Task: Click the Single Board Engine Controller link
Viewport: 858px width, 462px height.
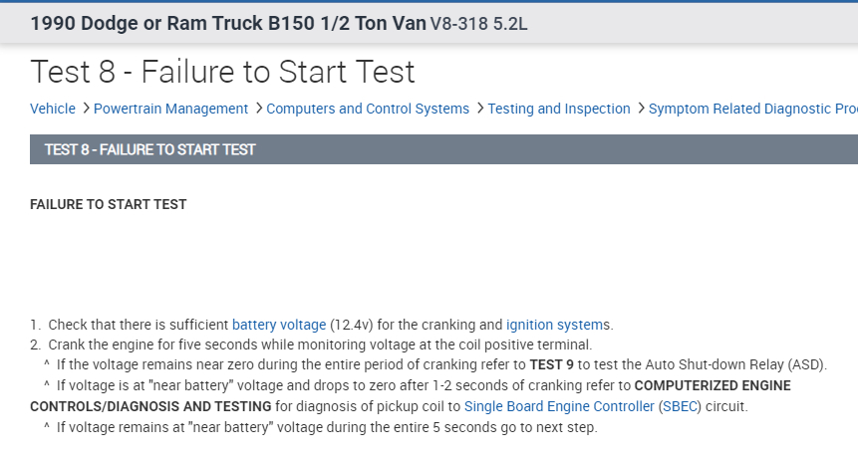Action: tap(559, 406)
